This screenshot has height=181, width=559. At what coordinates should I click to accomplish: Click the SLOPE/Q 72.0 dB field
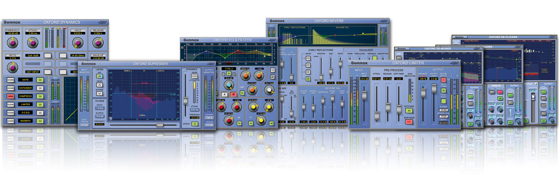[100, 116]
